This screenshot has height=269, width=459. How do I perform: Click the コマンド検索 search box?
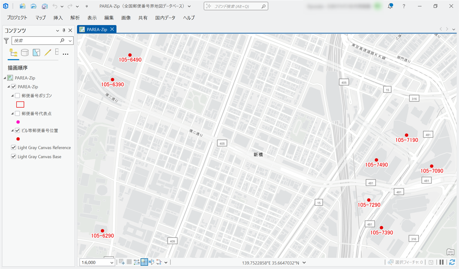click(x=236, y=6)
